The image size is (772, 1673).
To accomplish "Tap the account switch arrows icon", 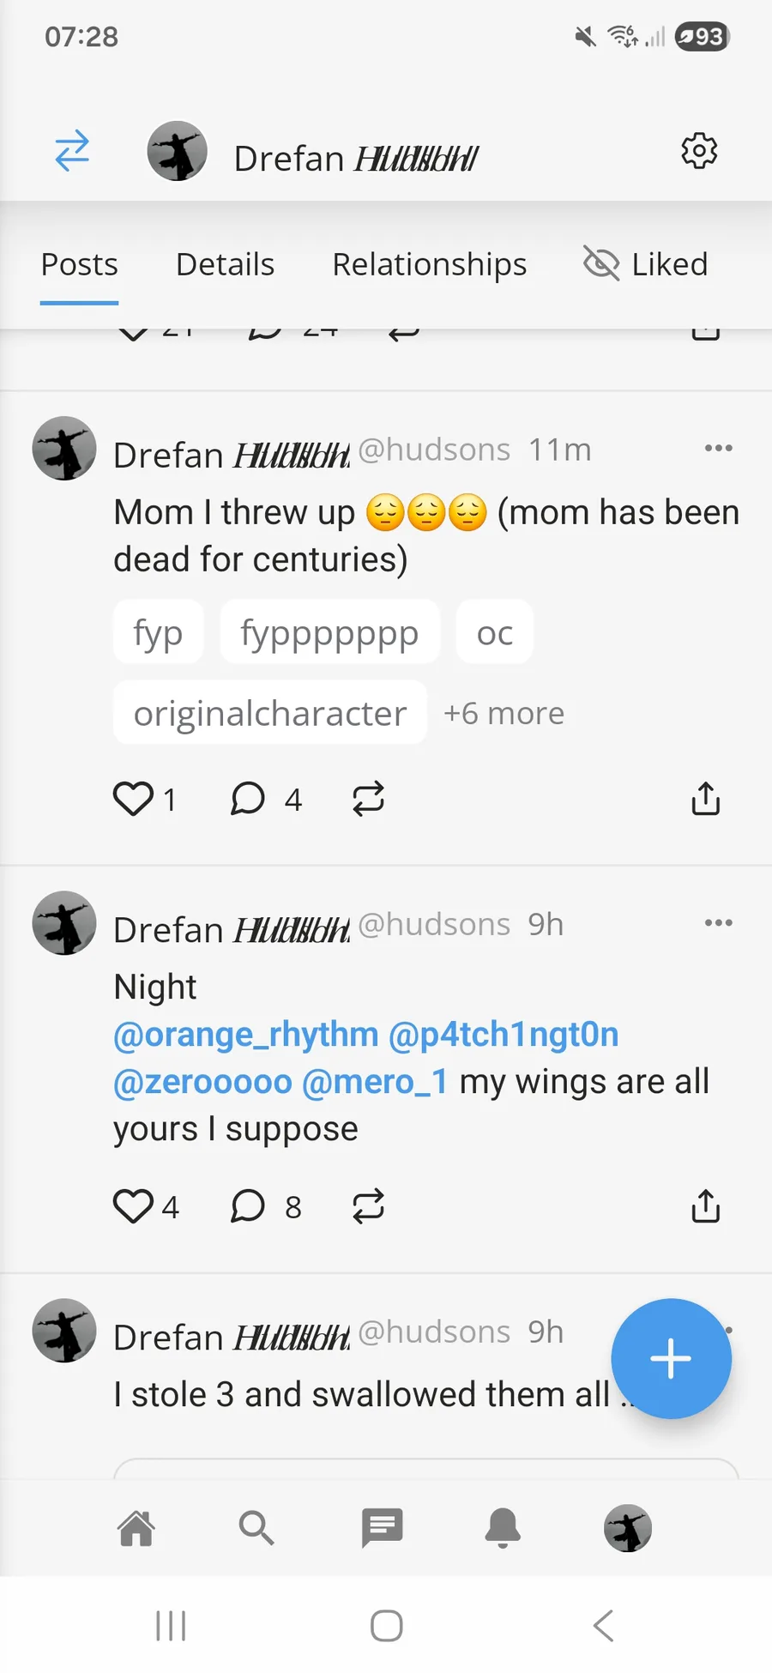I will pos(72,151).
